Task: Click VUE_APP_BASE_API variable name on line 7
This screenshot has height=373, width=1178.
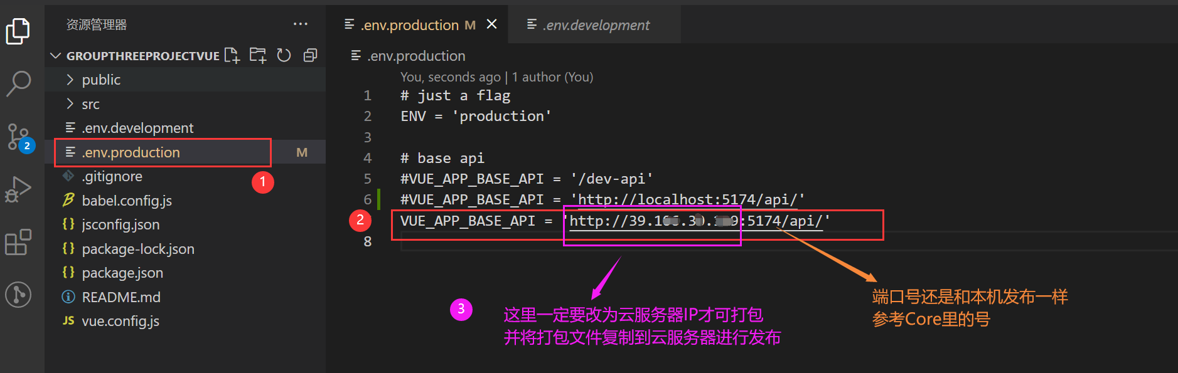Action: click(468, 221)
